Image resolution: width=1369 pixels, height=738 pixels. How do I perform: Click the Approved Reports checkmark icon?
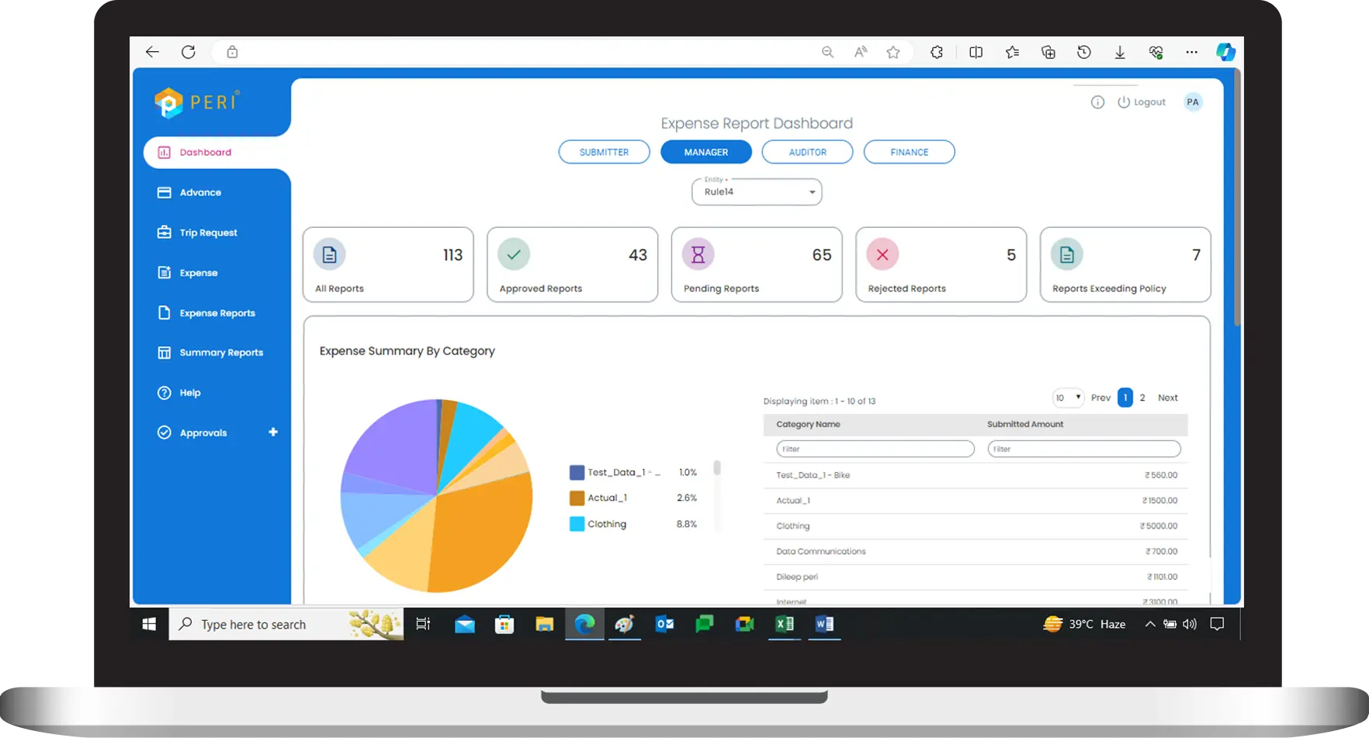(x=514, y=254)
